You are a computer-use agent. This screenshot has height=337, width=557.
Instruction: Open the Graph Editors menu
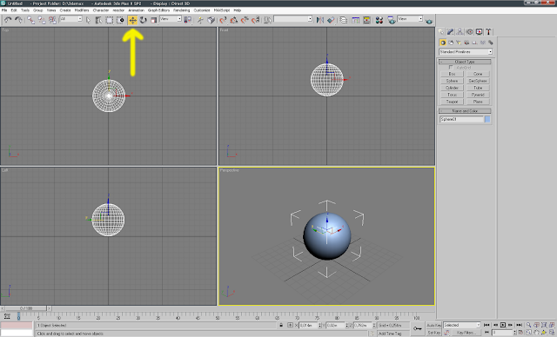[x=158, y=10]
